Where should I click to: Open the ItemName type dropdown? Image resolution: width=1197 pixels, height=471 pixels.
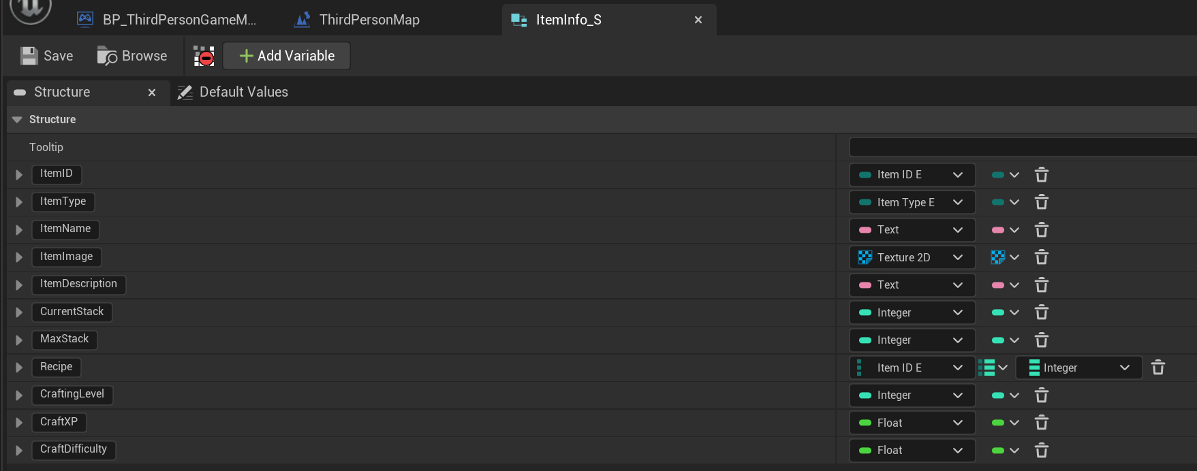[x=912, y=230]
